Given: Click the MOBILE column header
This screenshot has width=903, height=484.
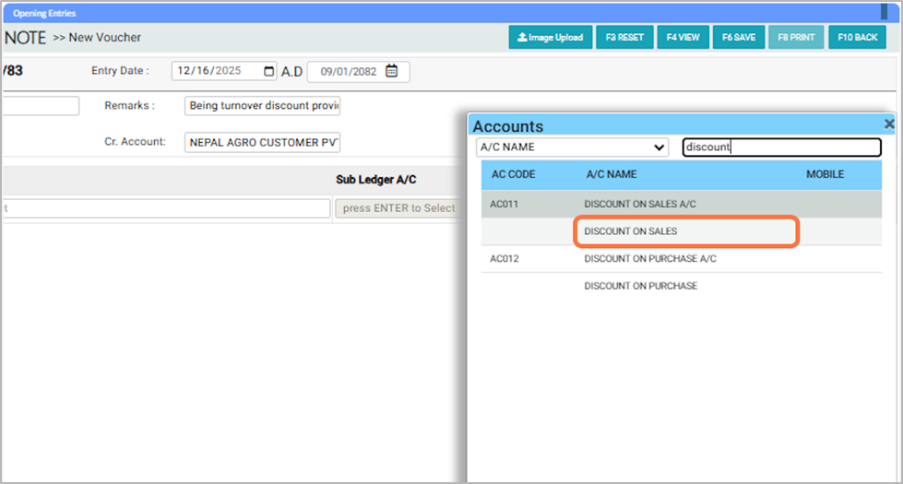Looking at the screenshot, I should point(825,174).
